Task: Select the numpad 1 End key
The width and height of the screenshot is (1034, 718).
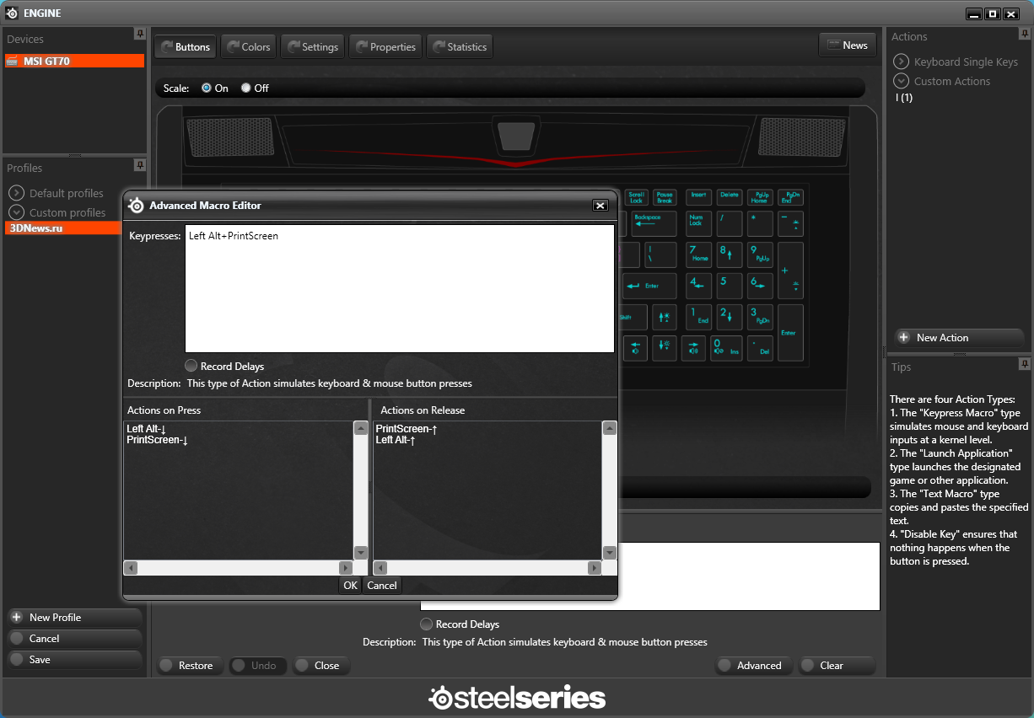Action: tap(698, 317)
